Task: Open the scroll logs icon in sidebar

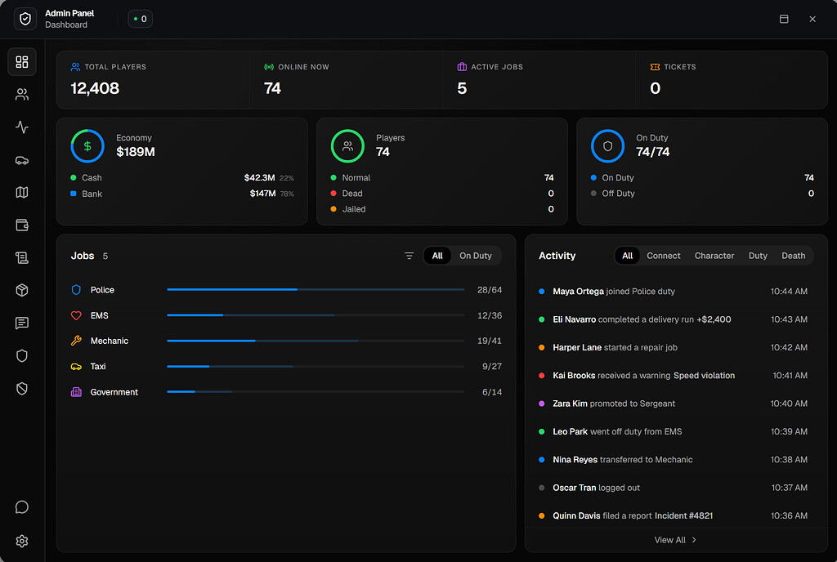Action: tap(22, 258)
